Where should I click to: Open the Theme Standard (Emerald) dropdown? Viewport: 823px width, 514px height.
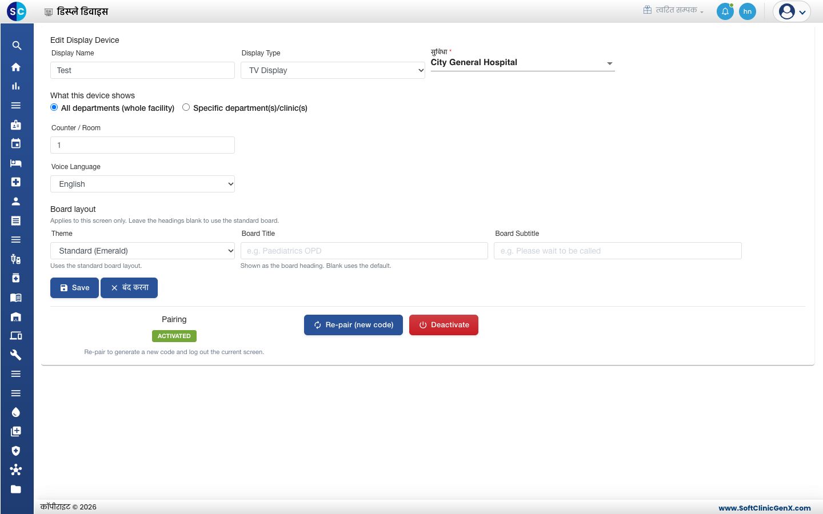pos(142,251)
